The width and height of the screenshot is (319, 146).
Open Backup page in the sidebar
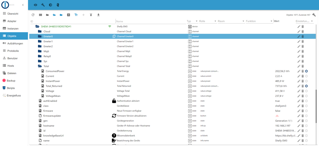tap(14, 81)
